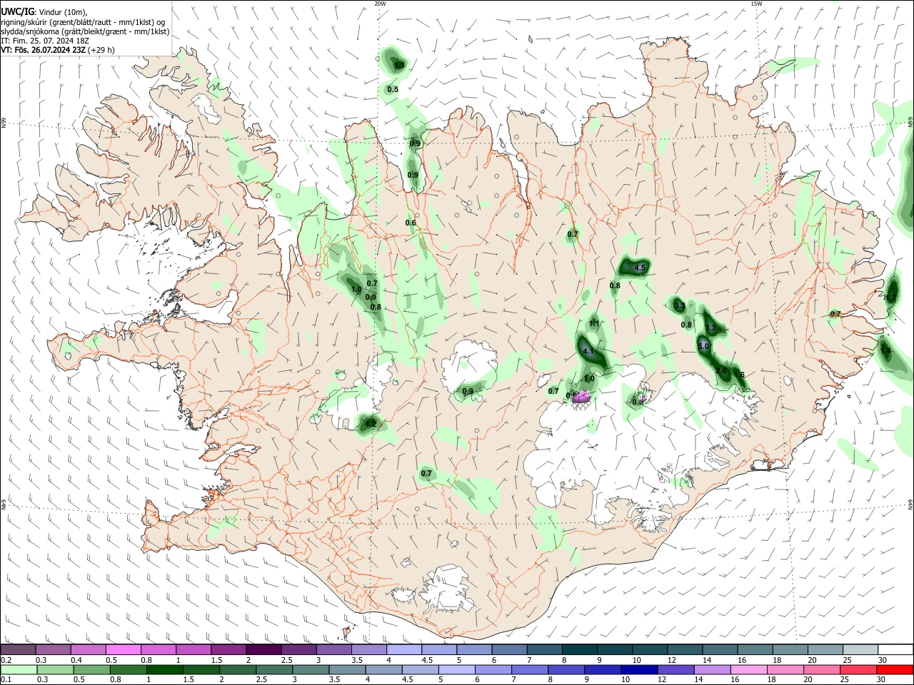Pick the 0.2 swatch in the snow legend row

tap(18, 650)
